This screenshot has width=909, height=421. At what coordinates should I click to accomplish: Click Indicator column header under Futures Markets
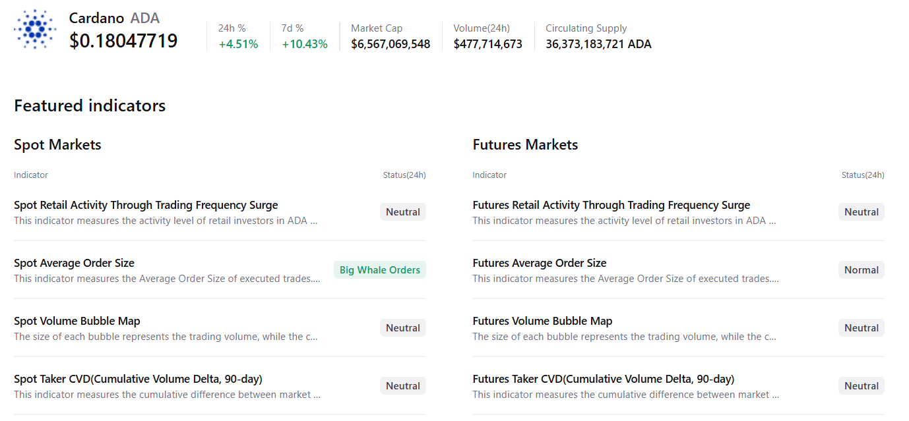click(x=489, y=175)
